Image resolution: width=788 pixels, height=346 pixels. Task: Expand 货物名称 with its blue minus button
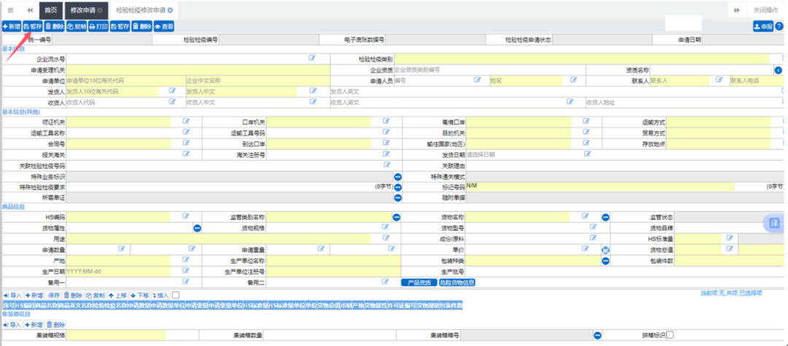pos(606,218)
